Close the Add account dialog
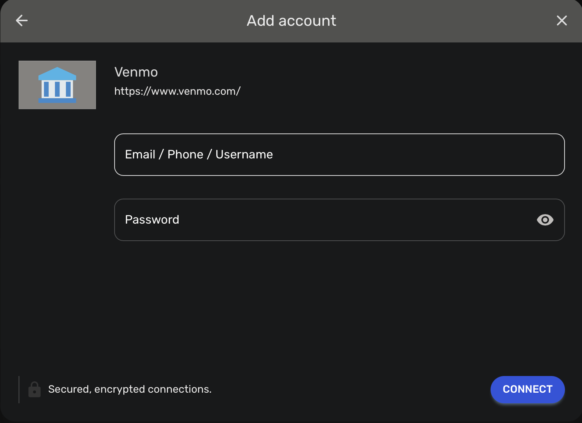This screenshot has width=582, height=423. 562,20
